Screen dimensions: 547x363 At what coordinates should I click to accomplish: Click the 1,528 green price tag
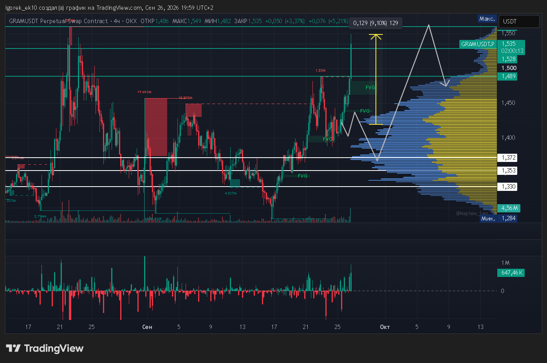(508, 59)
